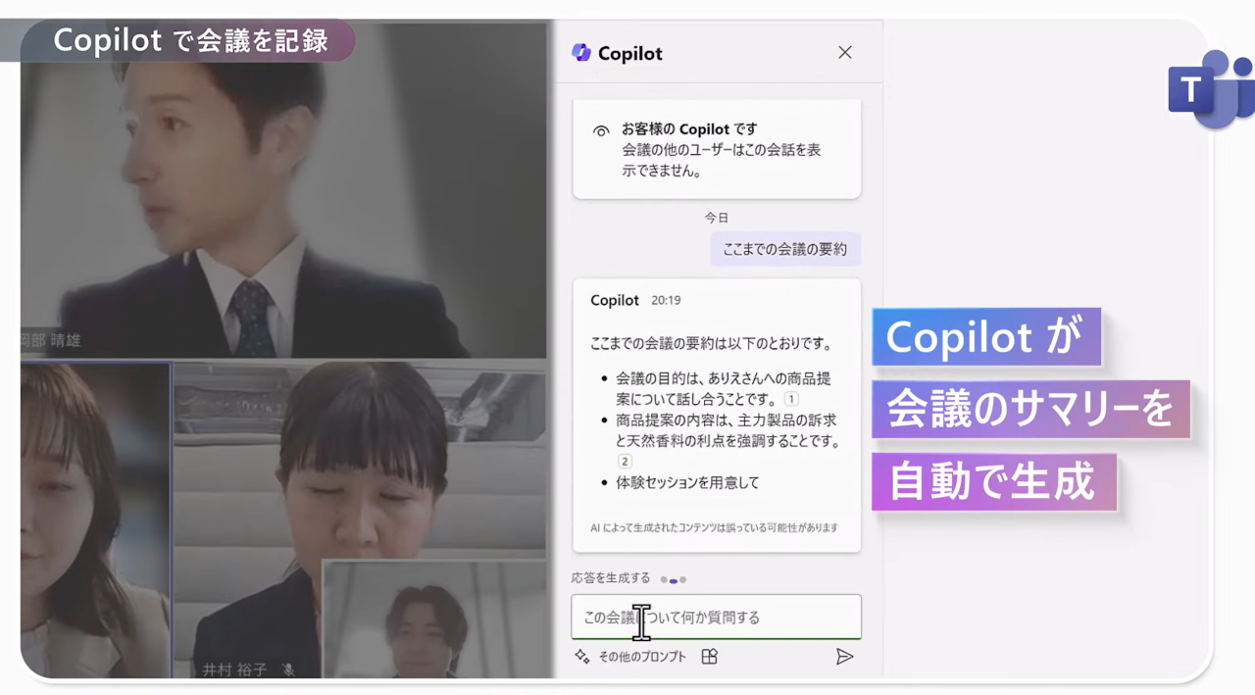
Task: Click the お客様の Copilot です heading
Action: pyautogui.click(x=689, y=129)
